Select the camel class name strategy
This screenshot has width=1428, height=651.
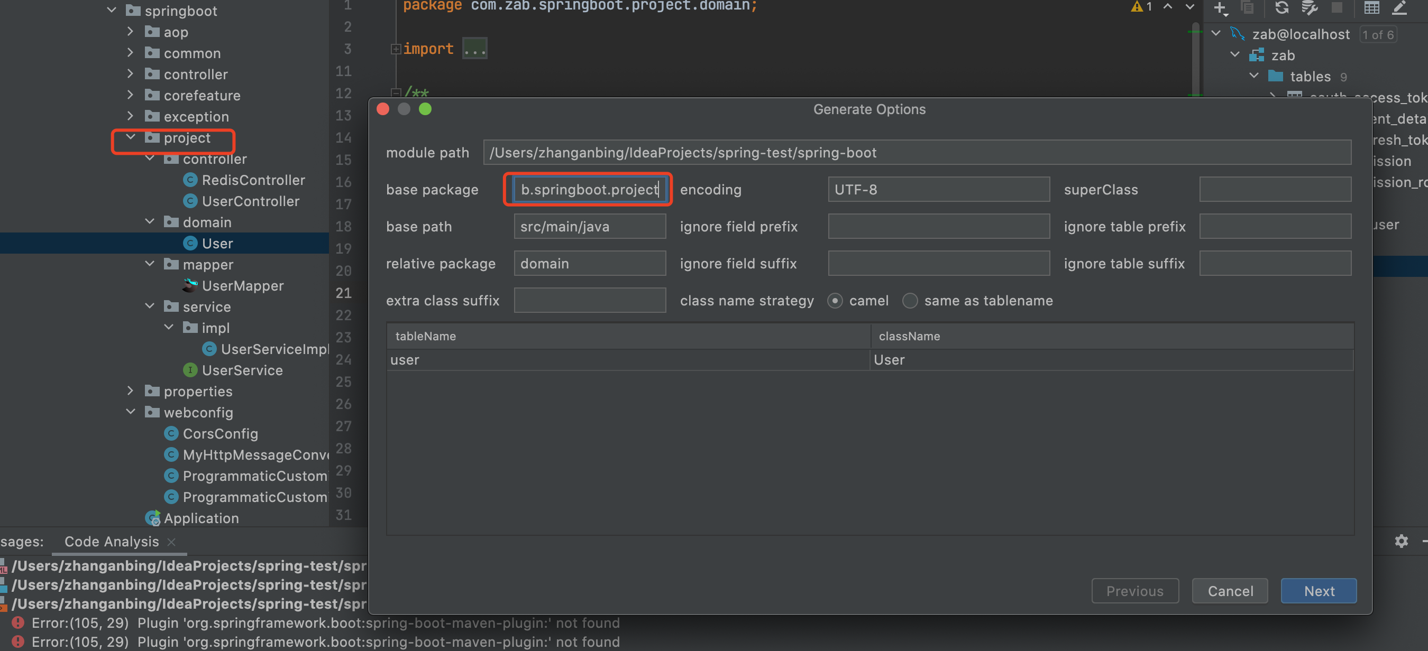pos(835,301)
